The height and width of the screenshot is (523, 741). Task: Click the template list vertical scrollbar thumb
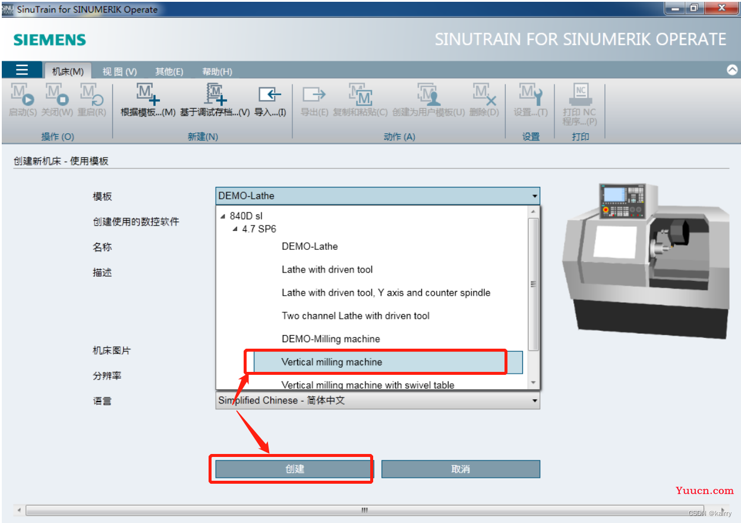click(x=533, y=284)
